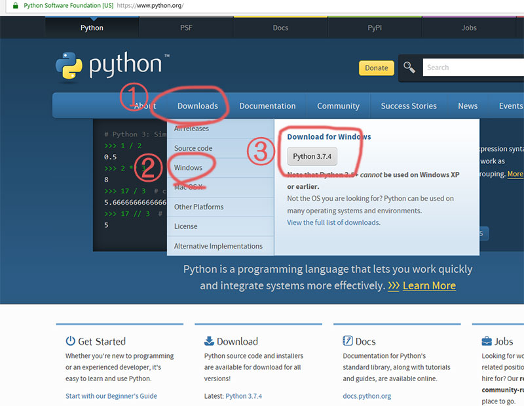Switch to the PyPI top tab
This screenshot has width=524, height=406.
[375, 28]
